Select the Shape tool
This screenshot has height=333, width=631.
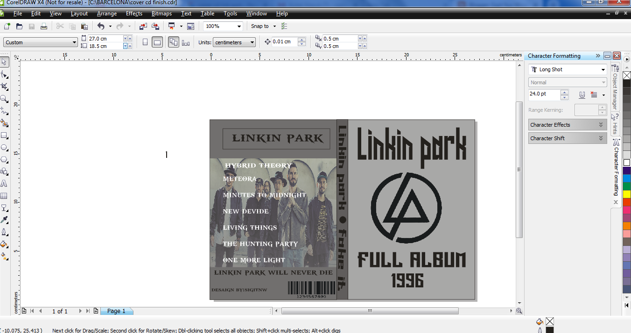[4, 75]
